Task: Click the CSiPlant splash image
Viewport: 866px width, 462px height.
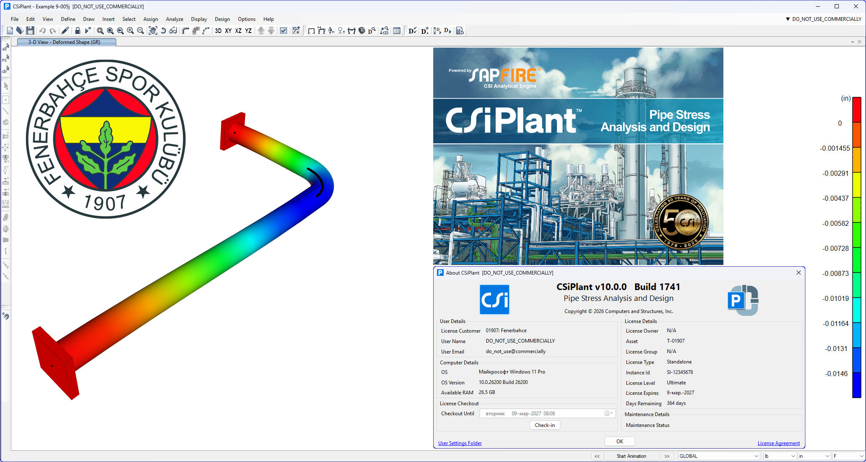Action: coord(578,156)
